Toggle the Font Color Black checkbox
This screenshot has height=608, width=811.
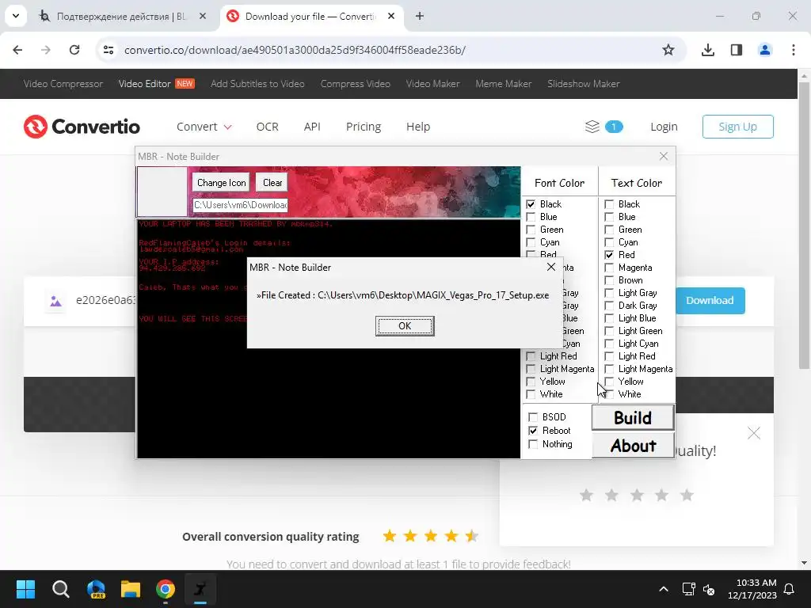pyautogui.click(x=531, y=204)
